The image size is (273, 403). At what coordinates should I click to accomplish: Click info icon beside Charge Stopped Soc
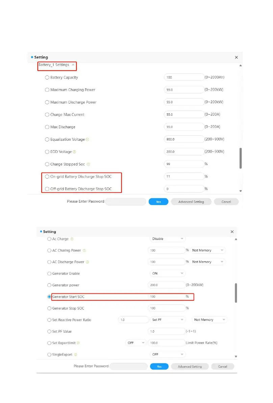[x=89, y=164]
